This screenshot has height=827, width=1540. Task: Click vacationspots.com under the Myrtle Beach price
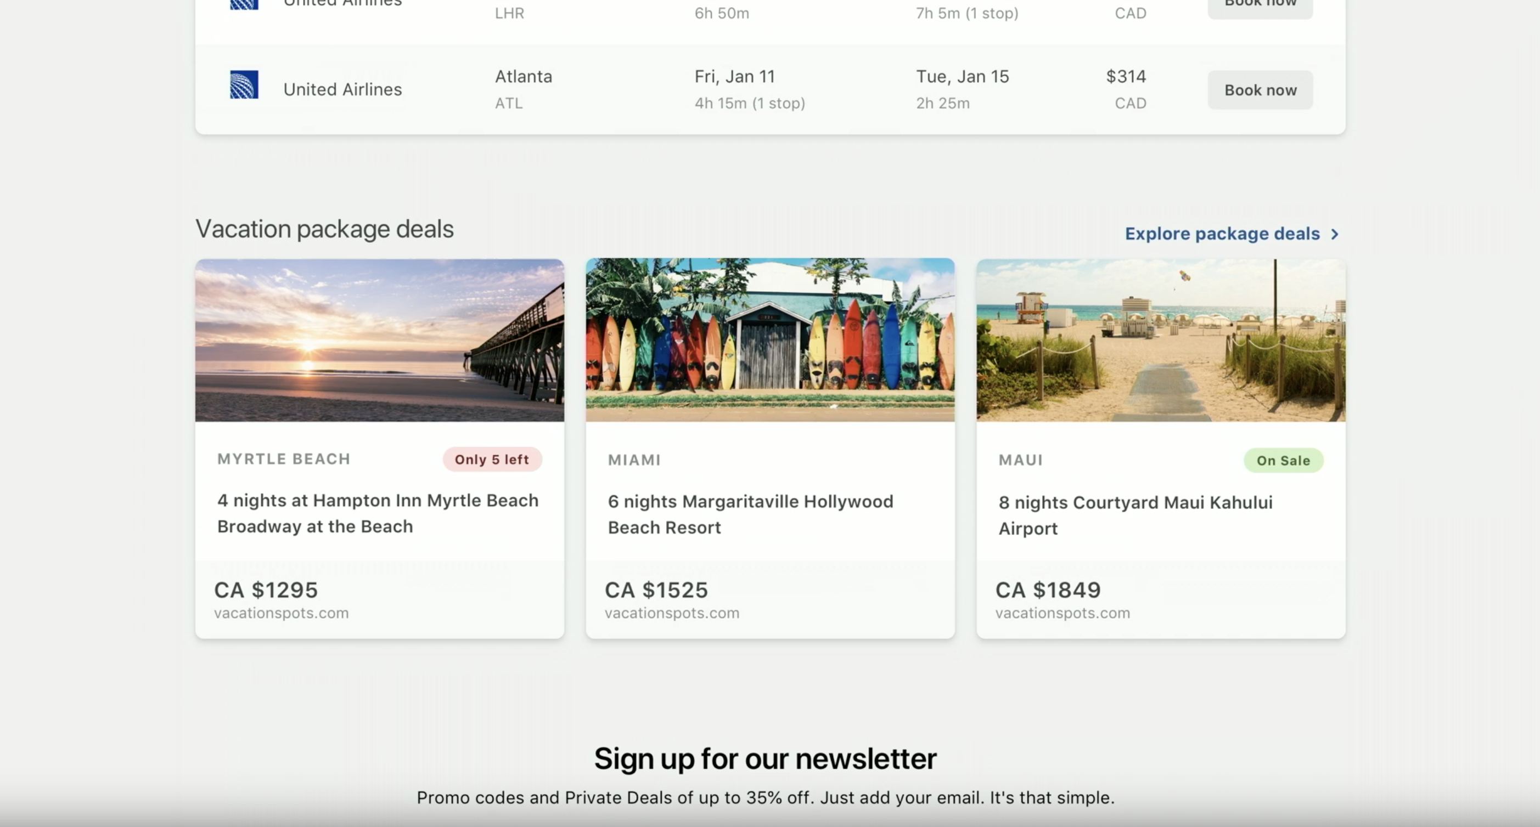click(281, 613)
